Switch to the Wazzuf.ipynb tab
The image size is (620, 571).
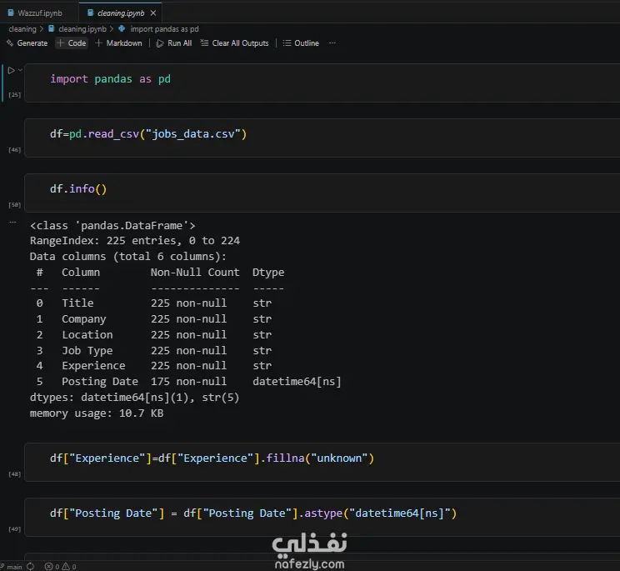point(35,13)
